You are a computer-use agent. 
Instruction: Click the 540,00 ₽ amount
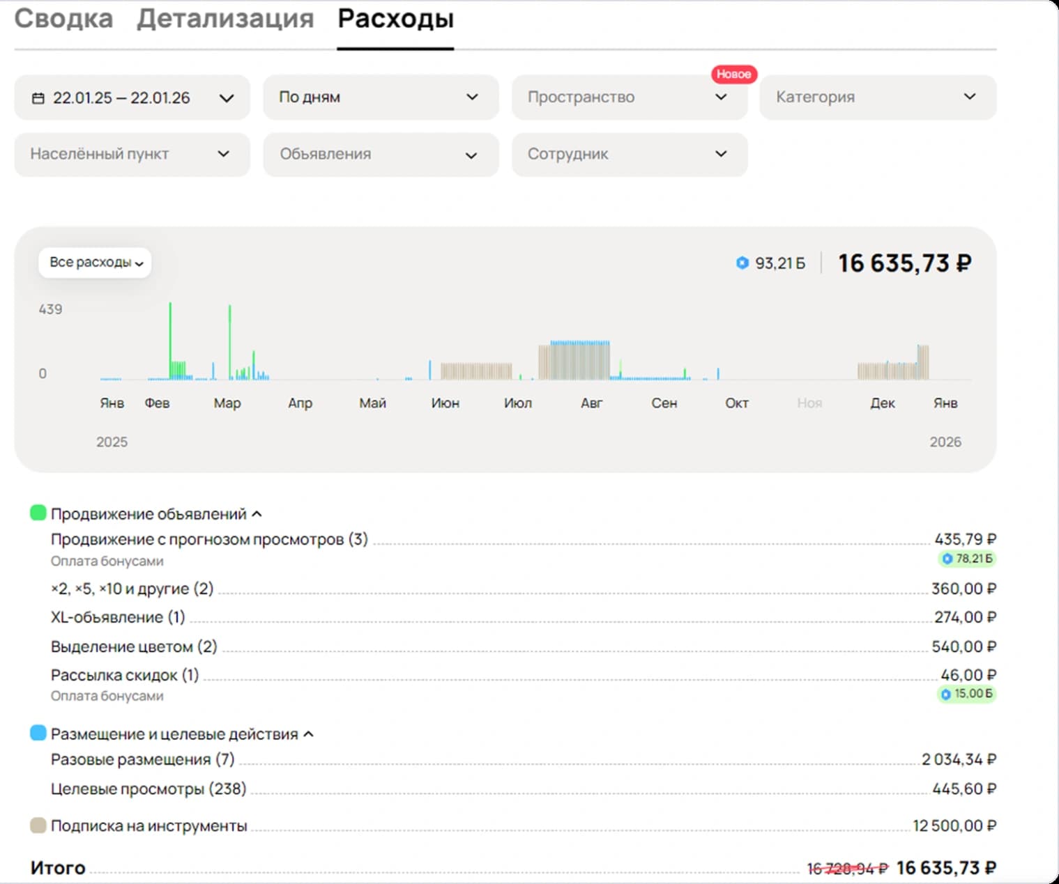coord(964,647)
